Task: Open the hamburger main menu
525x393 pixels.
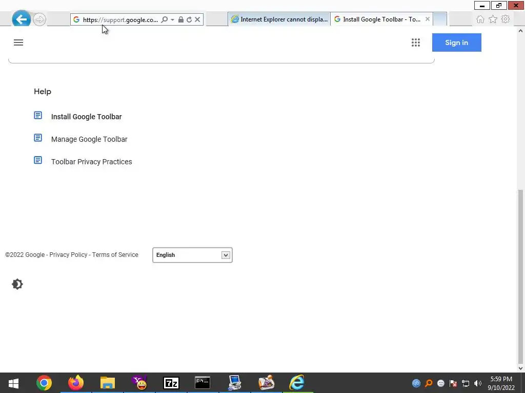Action: [18, 42]
